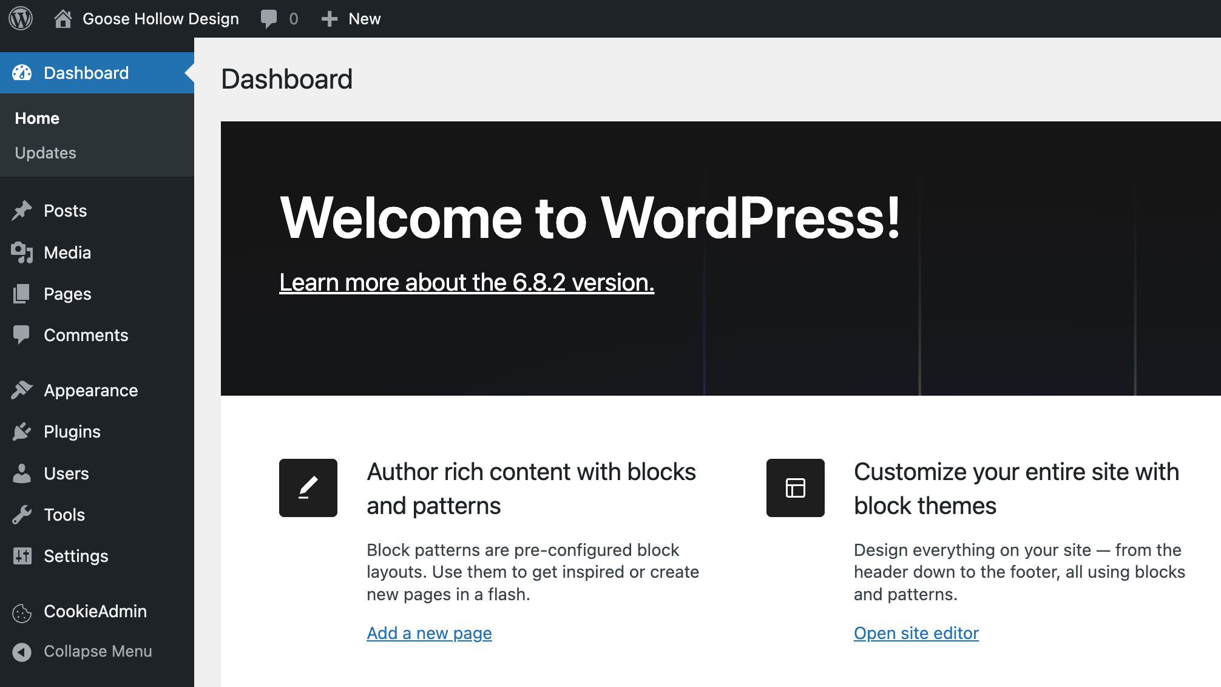Click the layout icon tile for block themes
This screenshot has width=1221, height=687.
tap(796, 488)
